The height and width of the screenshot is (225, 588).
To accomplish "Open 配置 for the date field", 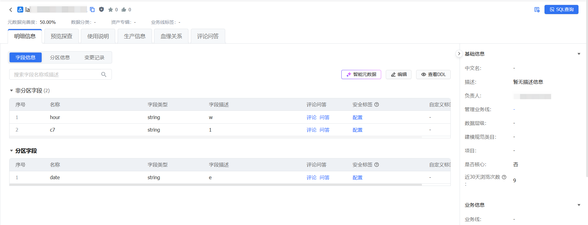I will click(x=358, y=178).
